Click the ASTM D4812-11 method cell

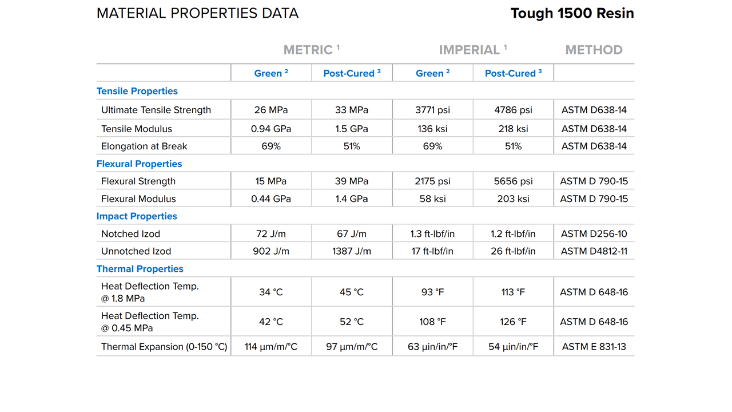[594, 251]
